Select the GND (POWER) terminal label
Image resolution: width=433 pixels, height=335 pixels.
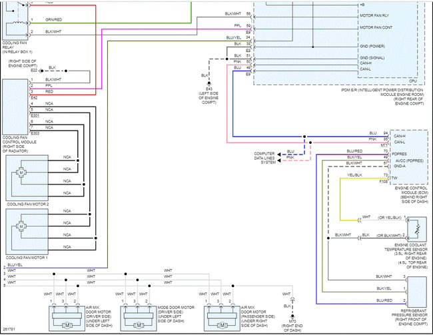click(372, 46)
